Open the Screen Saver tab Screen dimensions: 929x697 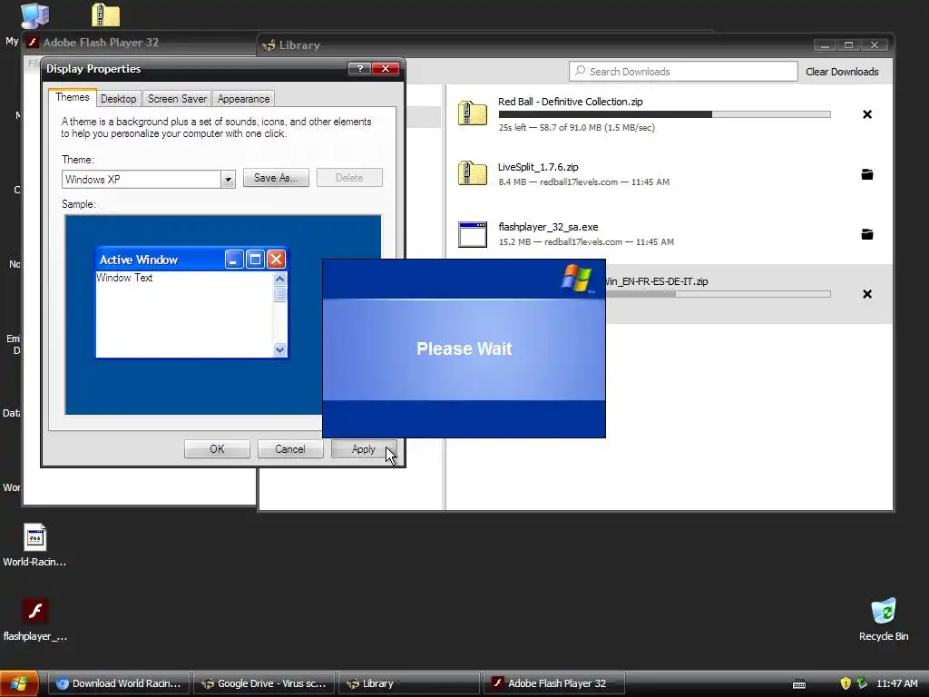pyautogui.click(x=177, y=99)
